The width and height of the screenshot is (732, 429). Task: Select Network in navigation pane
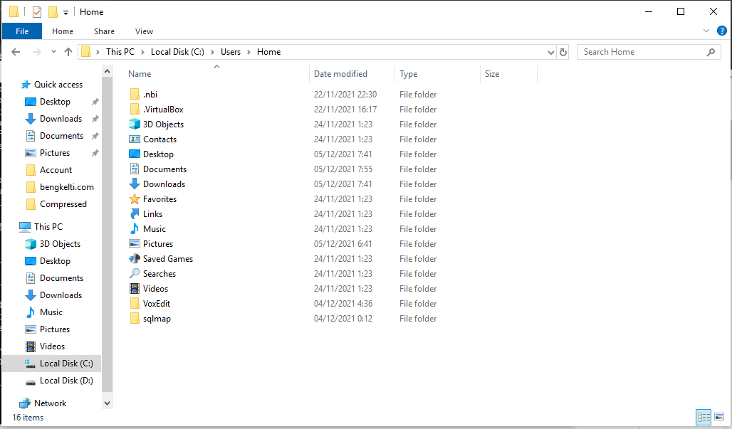[x=50, y=403]
